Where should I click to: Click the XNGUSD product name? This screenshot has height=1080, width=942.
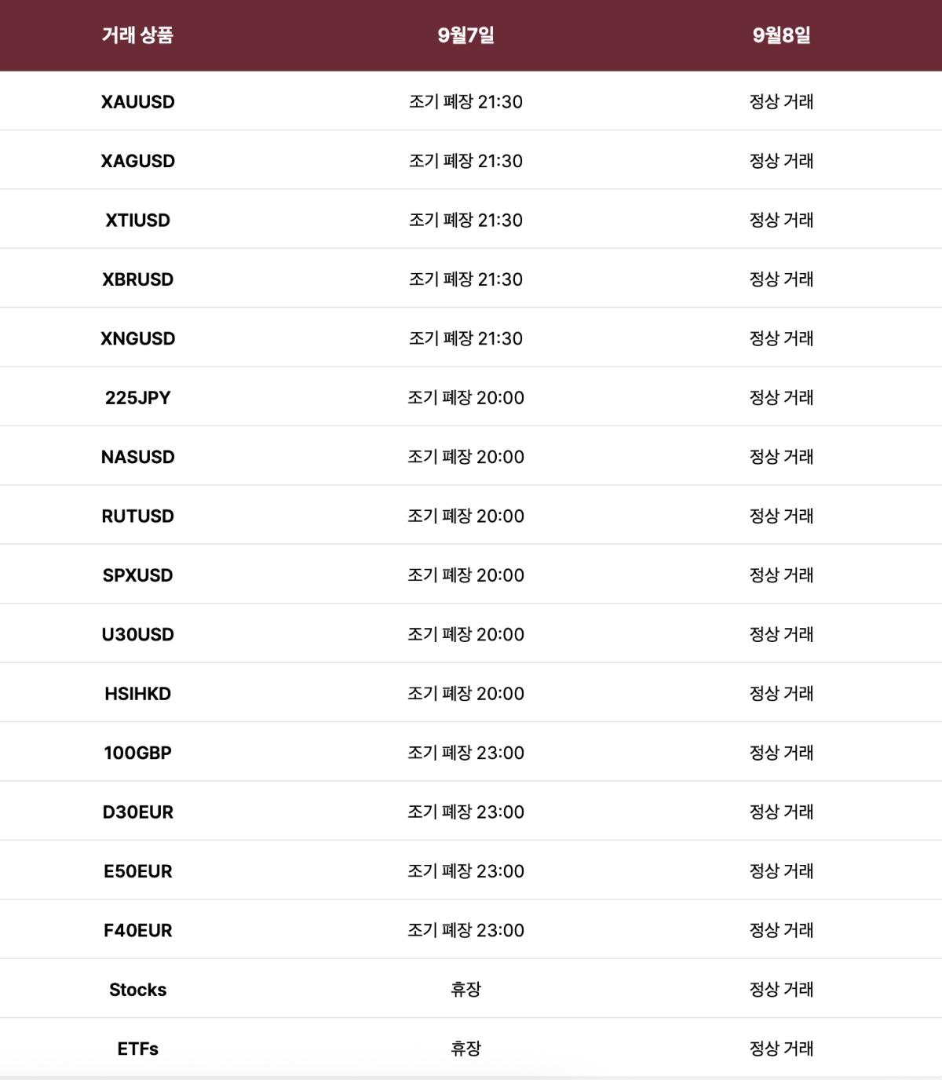(137, 339)
